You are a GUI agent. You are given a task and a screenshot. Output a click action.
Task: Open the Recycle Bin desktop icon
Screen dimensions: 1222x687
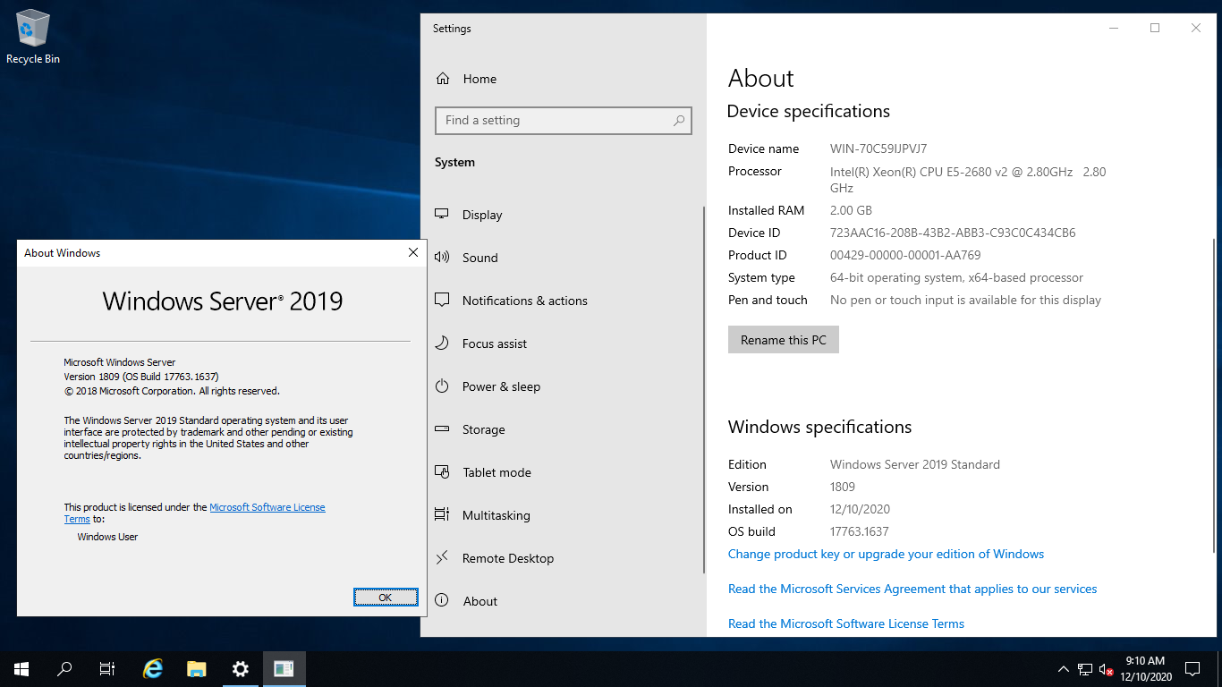tap(33, 38)
